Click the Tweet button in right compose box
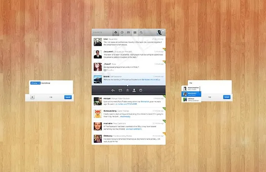Viewport: 266px width, 172px height. point(226,97)
